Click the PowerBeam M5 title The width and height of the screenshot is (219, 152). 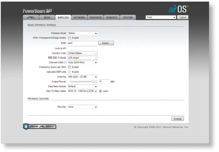[x=37, y=11]
